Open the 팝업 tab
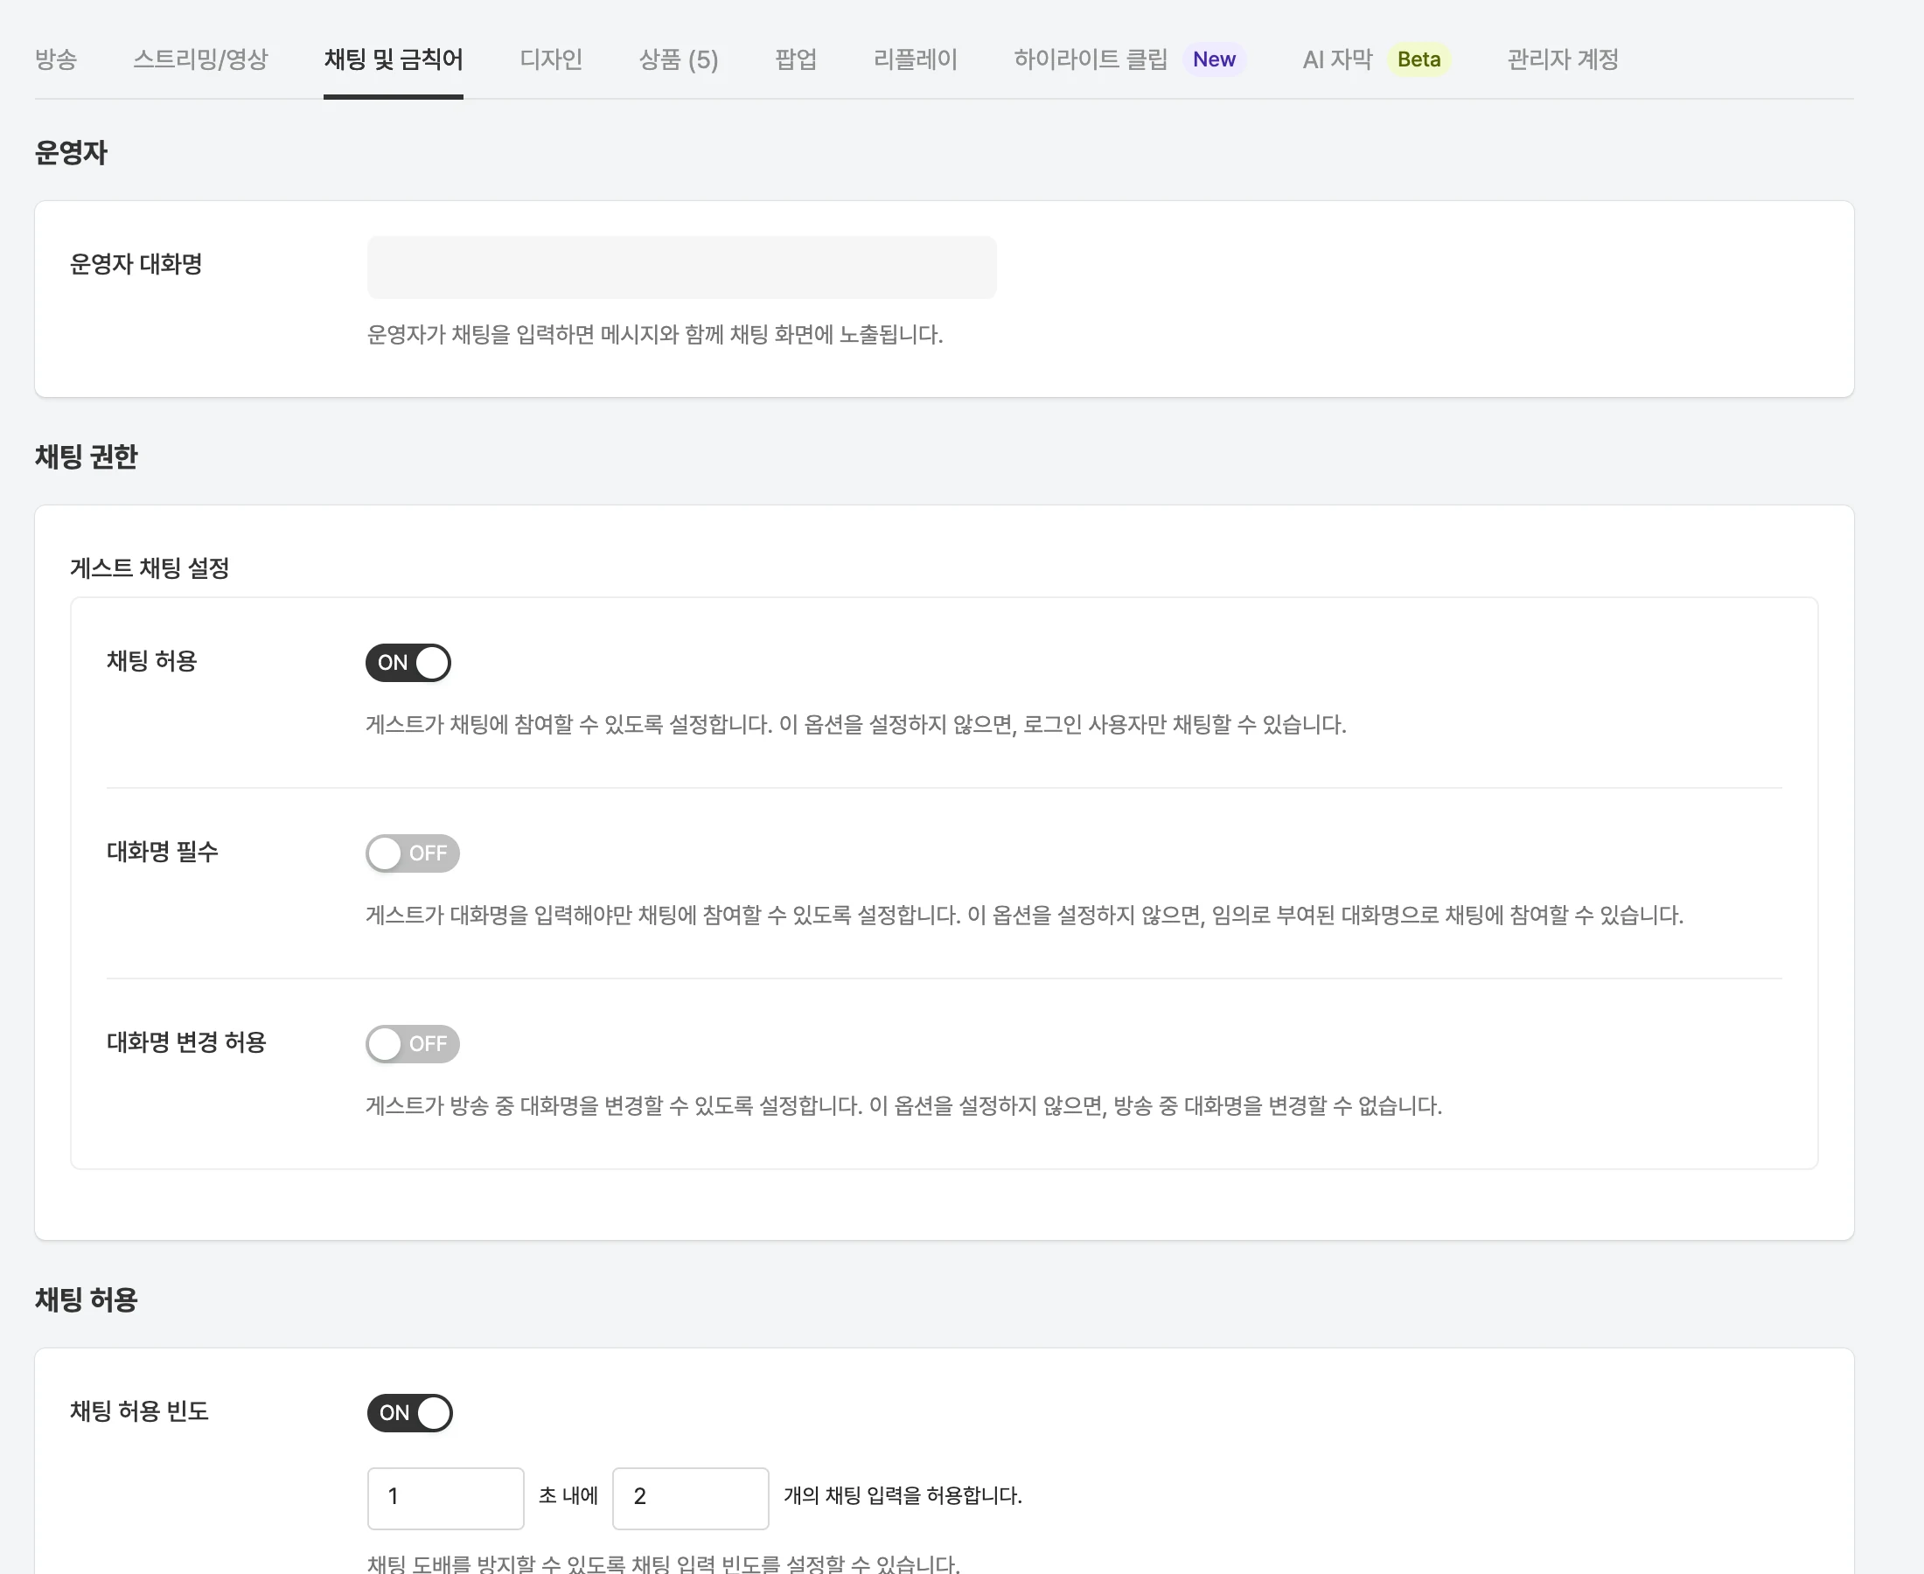The width and height of the screenshot is (1924, 1574). click(796, 59)
